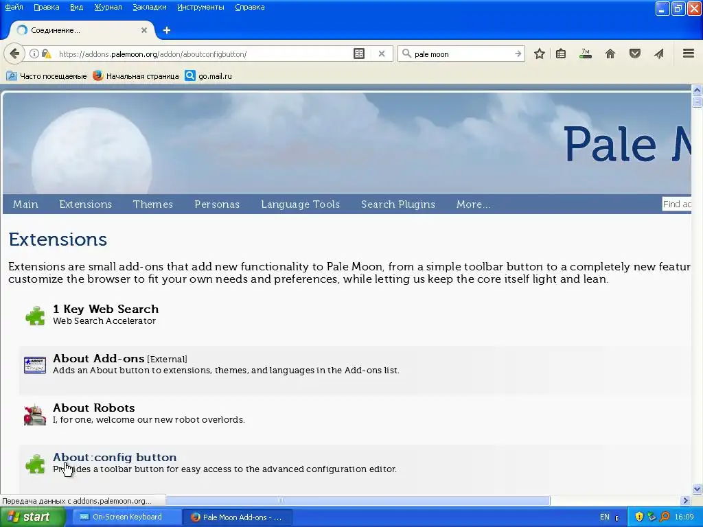Click the Pale Moon banner header

(347, 143)
